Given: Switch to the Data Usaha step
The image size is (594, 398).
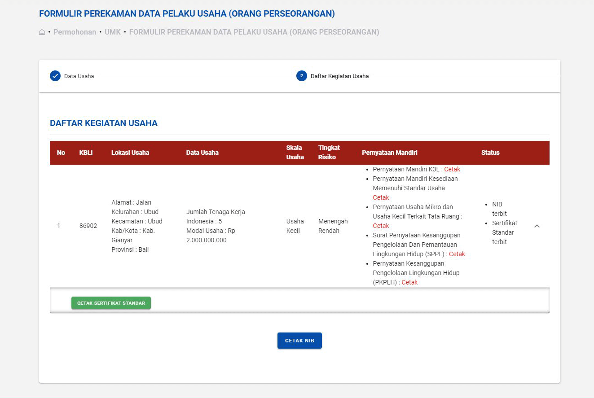Looking at the screenshot, I should [x=79, y=76].
